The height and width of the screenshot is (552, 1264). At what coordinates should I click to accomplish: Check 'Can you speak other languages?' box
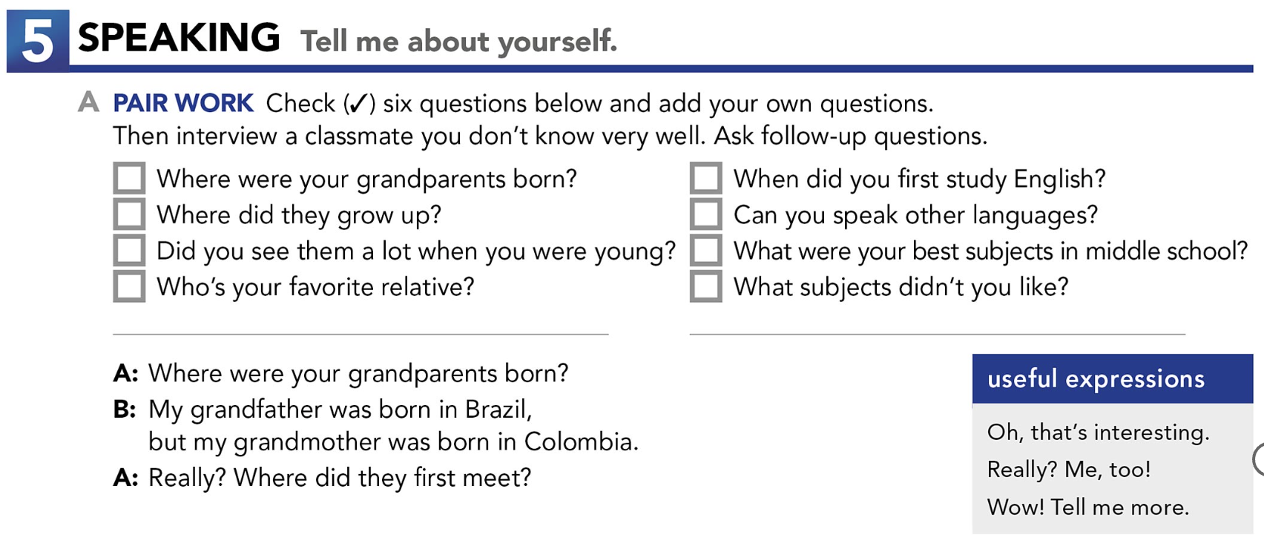[705, 214]
